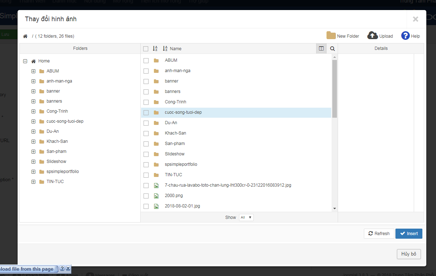Click the file list scrollbar down arrow
Viewport: 436px width, 276px height.
[x=334, y=209]
